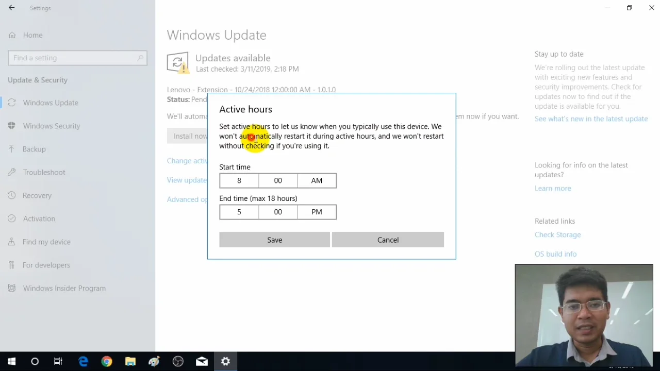660x371 pixels.
Task: Select Backup in the sidebar
Action: click(x=34, y=149)
